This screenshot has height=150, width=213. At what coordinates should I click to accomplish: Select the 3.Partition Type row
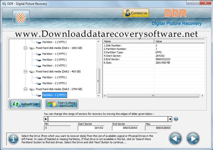pyautogui.click(x=154, y=53)
